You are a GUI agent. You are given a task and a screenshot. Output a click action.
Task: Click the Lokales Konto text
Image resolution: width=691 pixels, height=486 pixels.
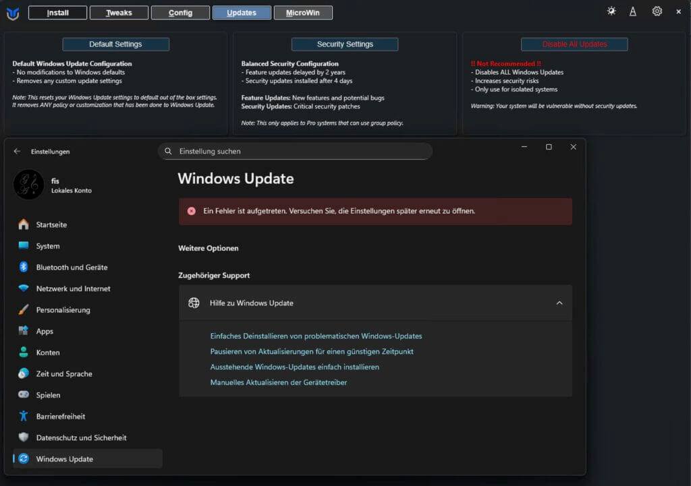pos(72,191)
